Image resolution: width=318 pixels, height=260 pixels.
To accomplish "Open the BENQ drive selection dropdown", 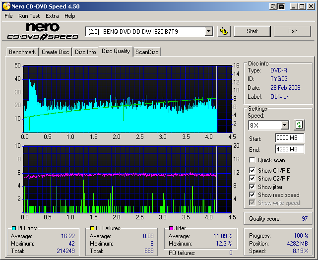I will (208, 31).
